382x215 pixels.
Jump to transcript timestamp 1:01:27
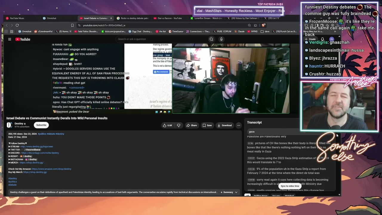point(251,158)
